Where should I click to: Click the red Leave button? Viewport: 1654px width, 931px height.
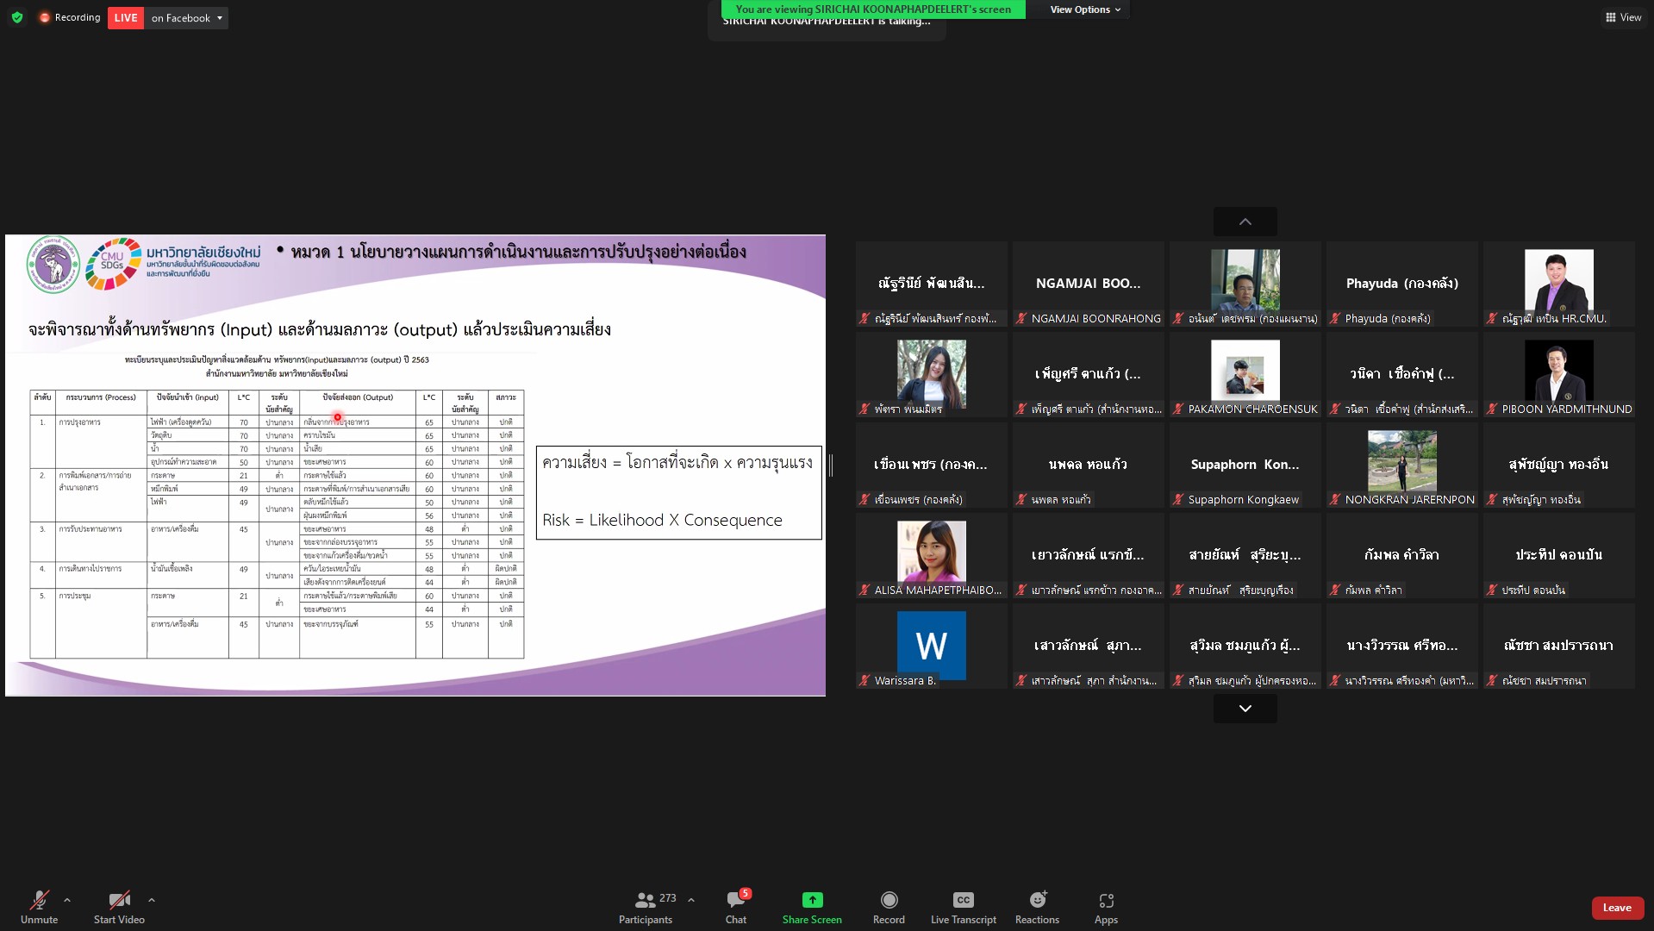tap(1617, 908)
